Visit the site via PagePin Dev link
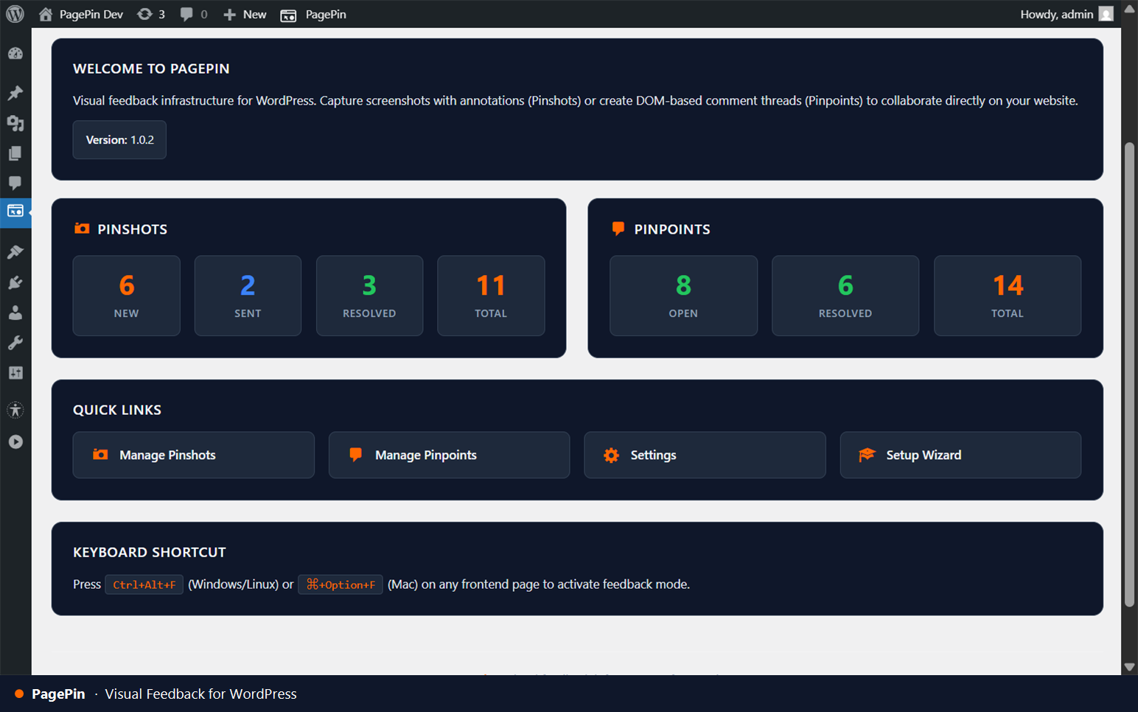The height and width of the screenshot is (712, 1138). 80,14
